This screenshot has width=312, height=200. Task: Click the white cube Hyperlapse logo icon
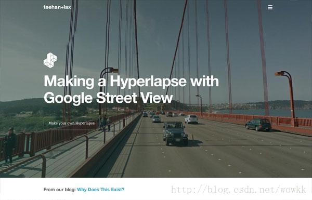point(50,60)
